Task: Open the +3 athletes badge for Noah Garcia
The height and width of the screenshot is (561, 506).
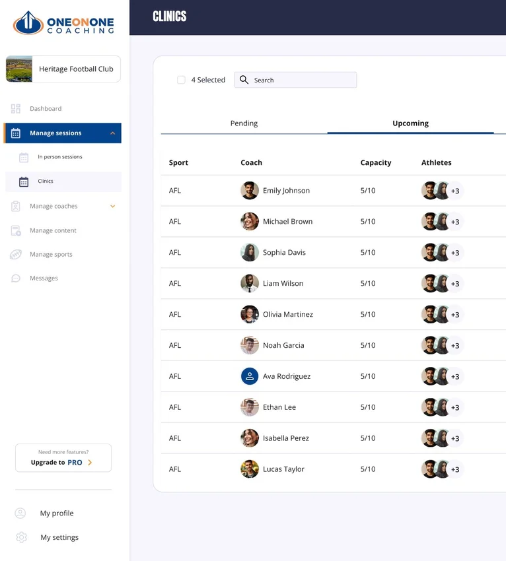Action: coord(455,346)
